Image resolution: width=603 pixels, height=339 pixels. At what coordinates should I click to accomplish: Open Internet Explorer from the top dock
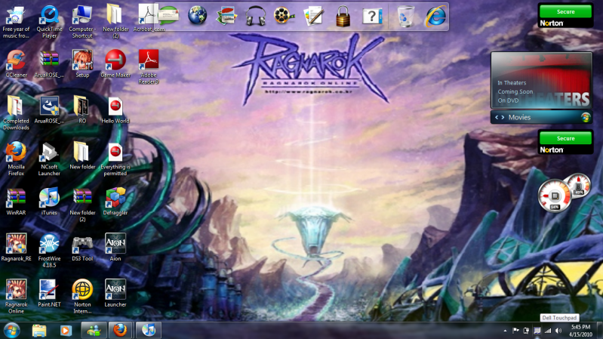click(x=435, y=15)
